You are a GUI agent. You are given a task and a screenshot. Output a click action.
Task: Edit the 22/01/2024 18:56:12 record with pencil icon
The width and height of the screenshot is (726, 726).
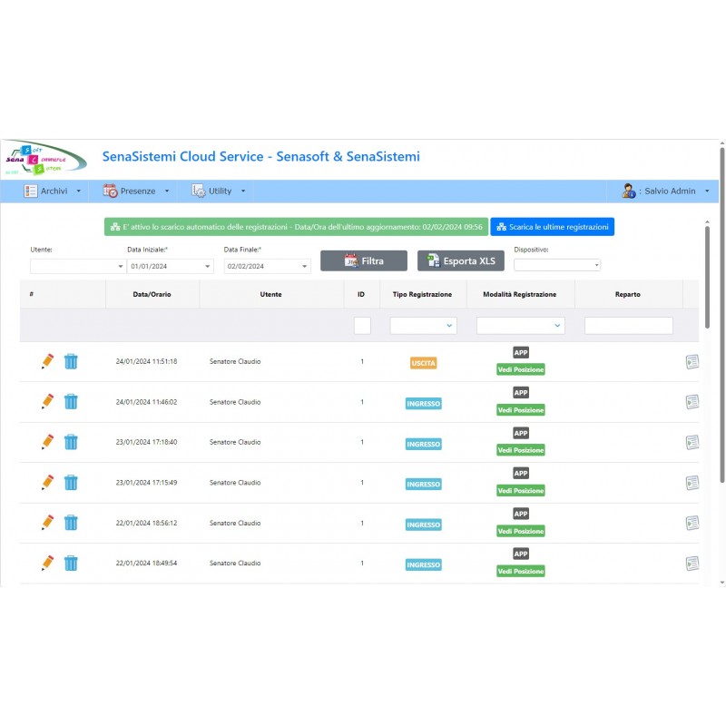[x=48, y=523]
